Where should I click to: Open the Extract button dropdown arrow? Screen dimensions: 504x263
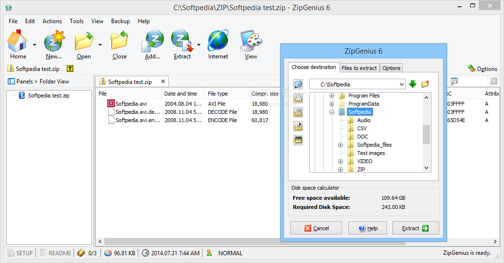(x=199, y=44)
